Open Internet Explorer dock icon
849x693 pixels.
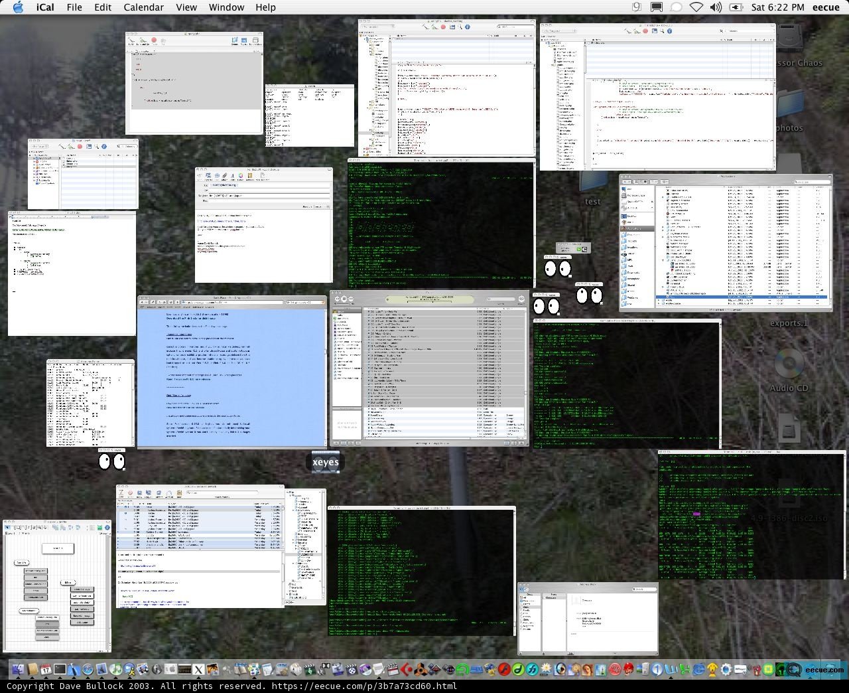pos(698,669)
